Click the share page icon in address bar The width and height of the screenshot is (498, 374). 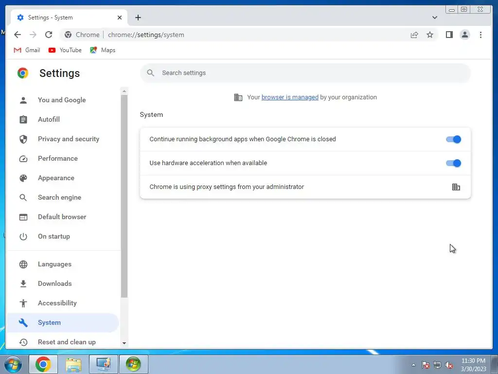click(x=414, y=35)
